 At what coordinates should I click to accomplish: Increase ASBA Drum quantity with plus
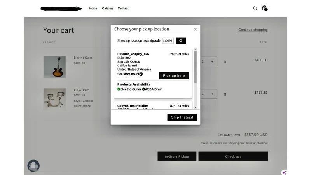pyautogui.click(x=212, y=94)
